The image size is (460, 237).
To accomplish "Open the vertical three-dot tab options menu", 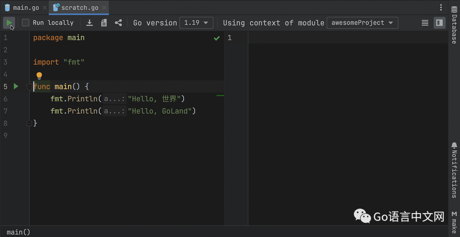I will 441,8.
